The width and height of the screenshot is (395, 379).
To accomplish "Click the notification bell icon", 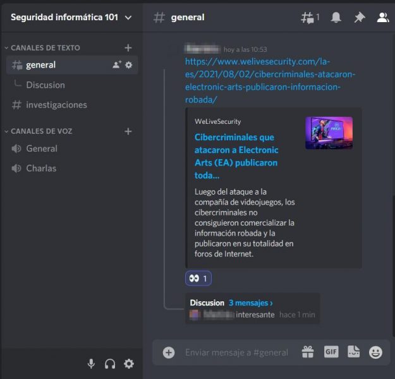I will [x=336, y=18].
